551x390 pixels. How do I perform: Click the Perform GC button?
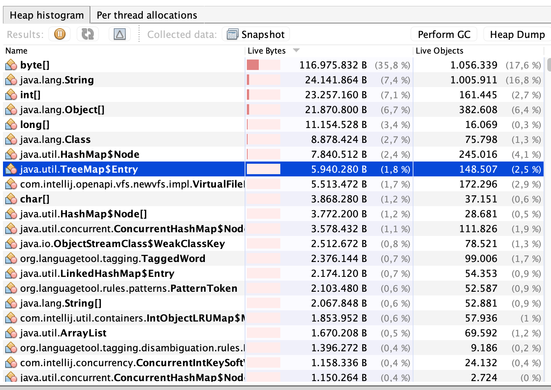point(444,35)
